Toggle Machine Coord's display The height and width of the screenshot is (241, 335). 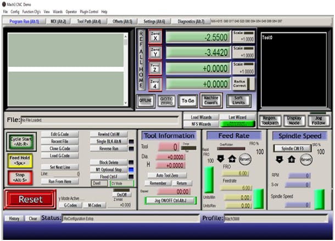click(211, 100)
